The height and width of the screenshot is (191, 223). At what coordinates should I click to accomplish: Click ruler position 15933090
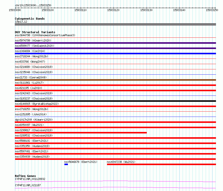[15, 10]
